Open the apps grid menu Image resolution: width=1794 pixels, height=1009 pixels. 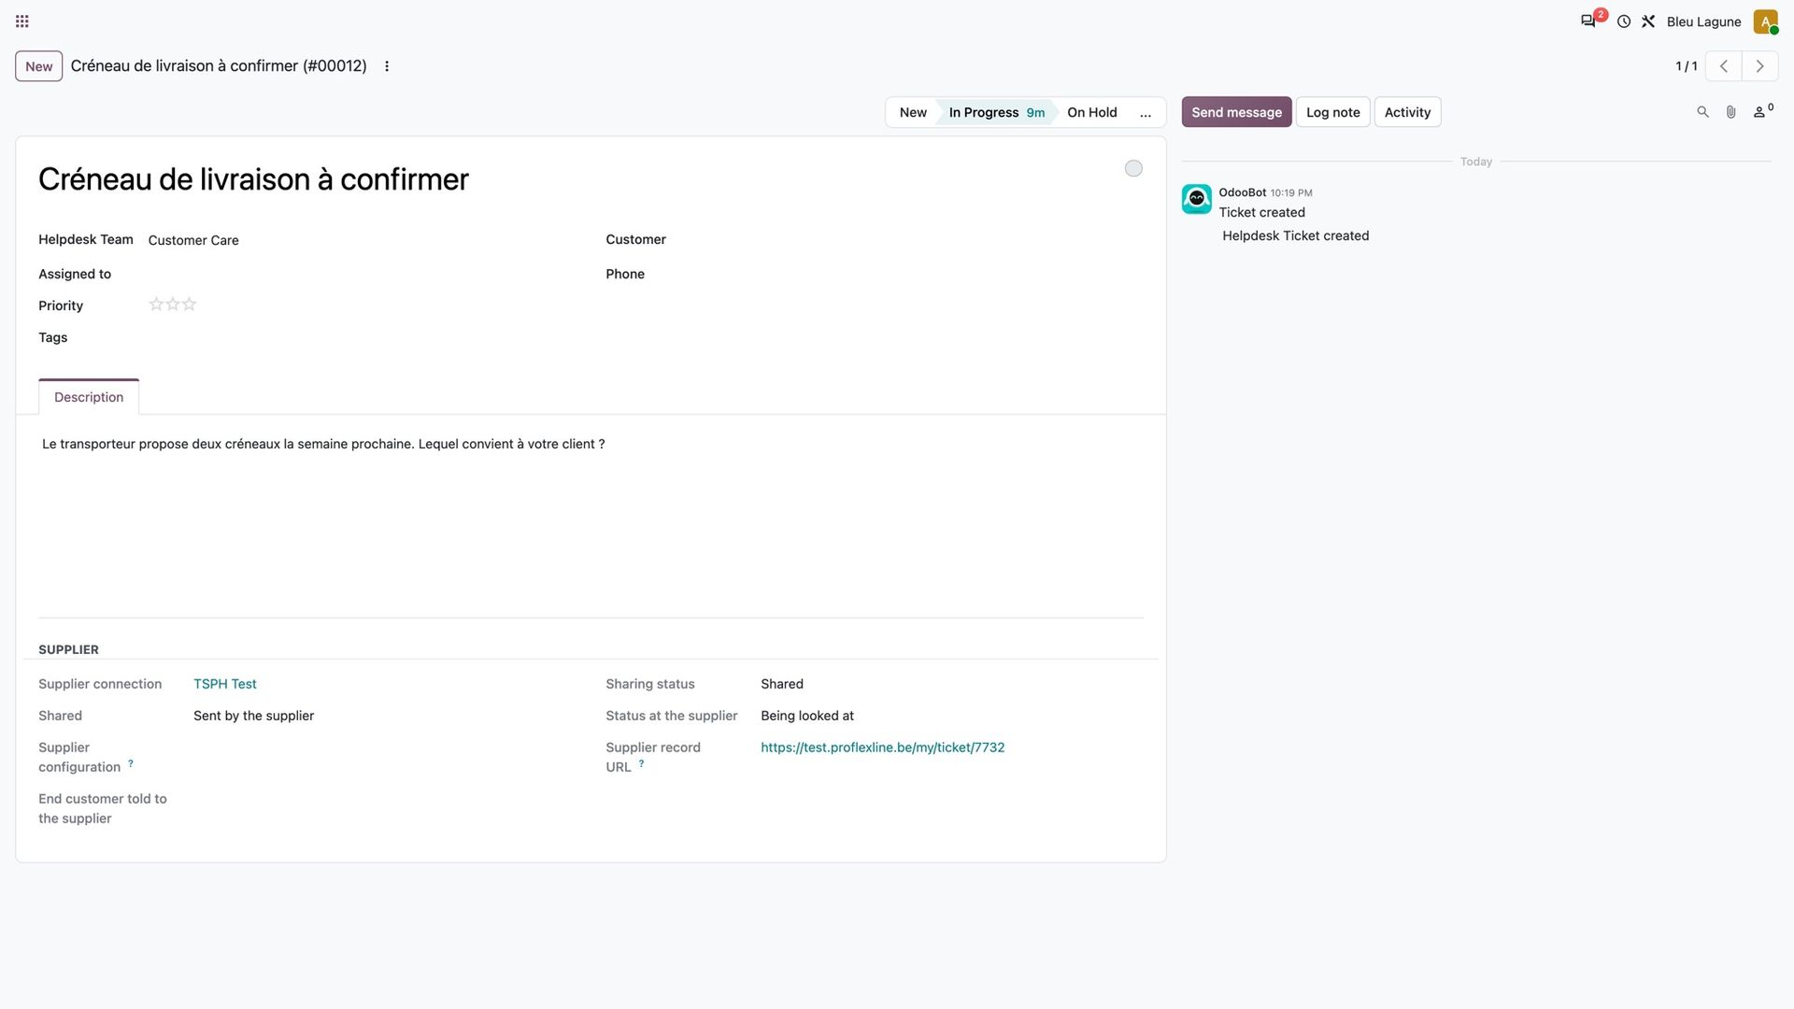[x=22, y=21]
